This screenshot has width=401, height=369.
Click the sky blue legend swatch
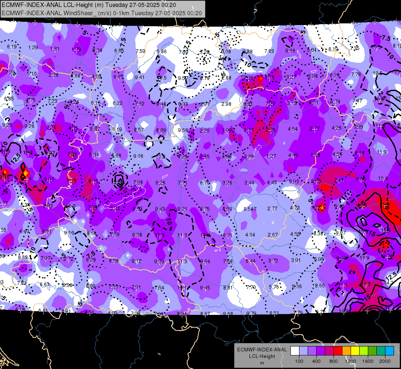pos(390,351)
